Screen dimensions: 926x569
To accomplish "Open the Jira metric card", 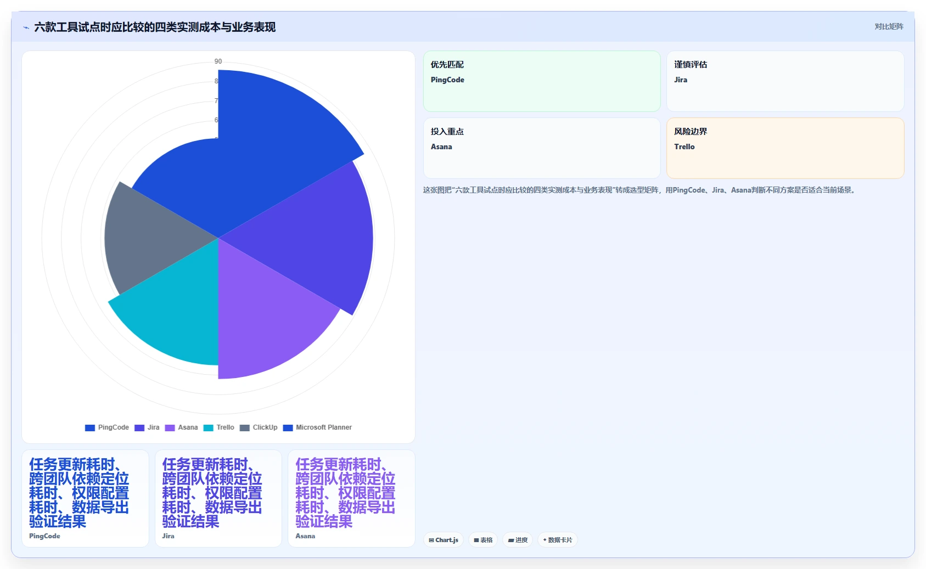I will click(x=218, y=498).
